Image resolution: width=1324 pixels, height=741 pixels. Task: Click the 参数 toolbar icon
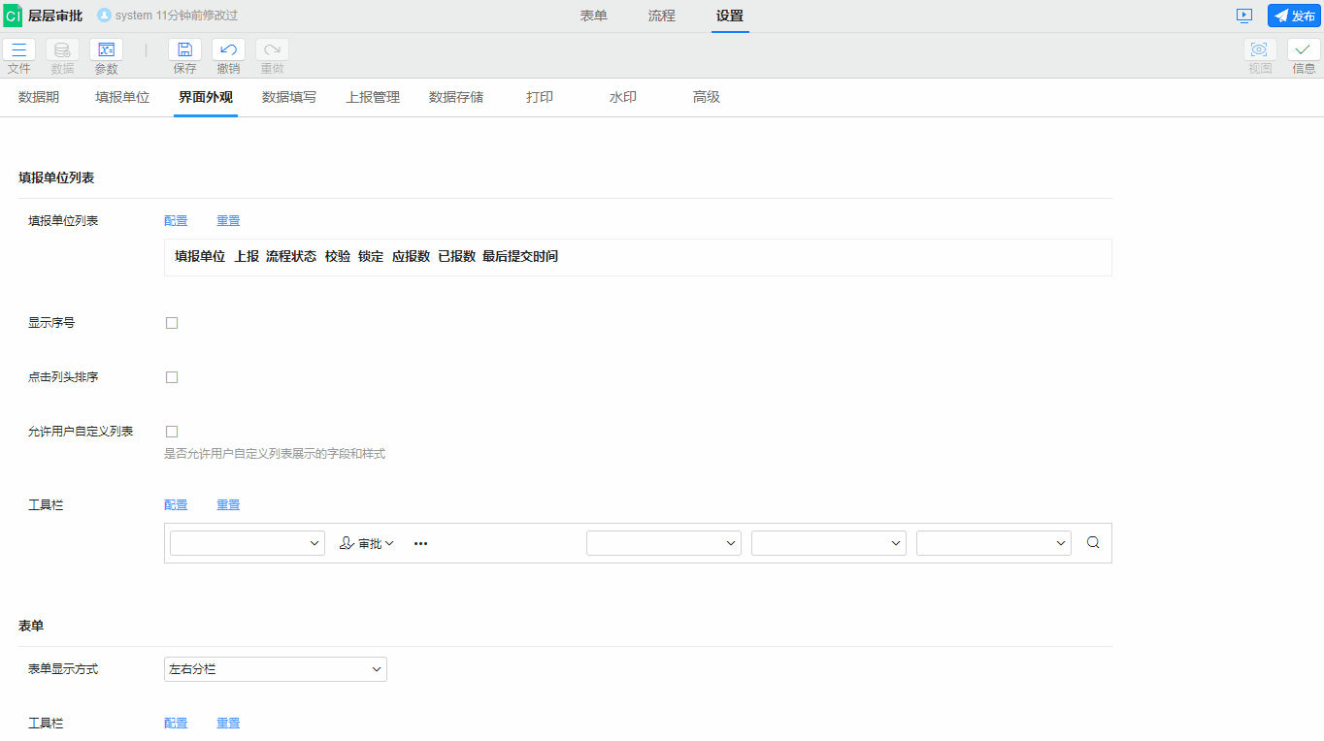coord(106,50)
